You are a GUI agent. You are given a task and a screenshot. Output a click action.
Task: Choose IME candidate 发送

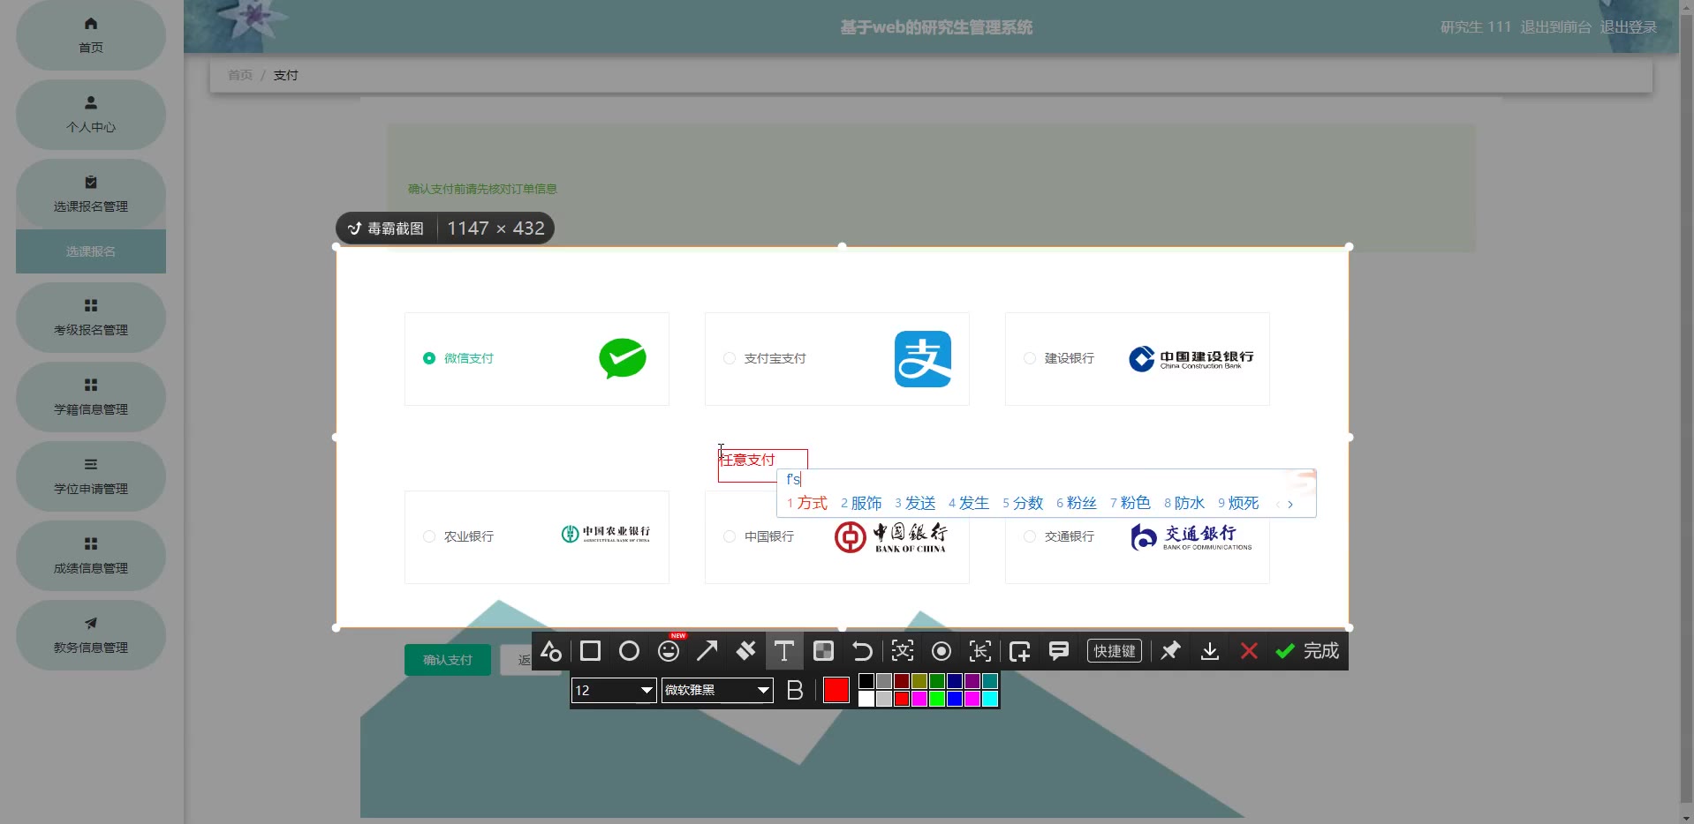[915, 503]
